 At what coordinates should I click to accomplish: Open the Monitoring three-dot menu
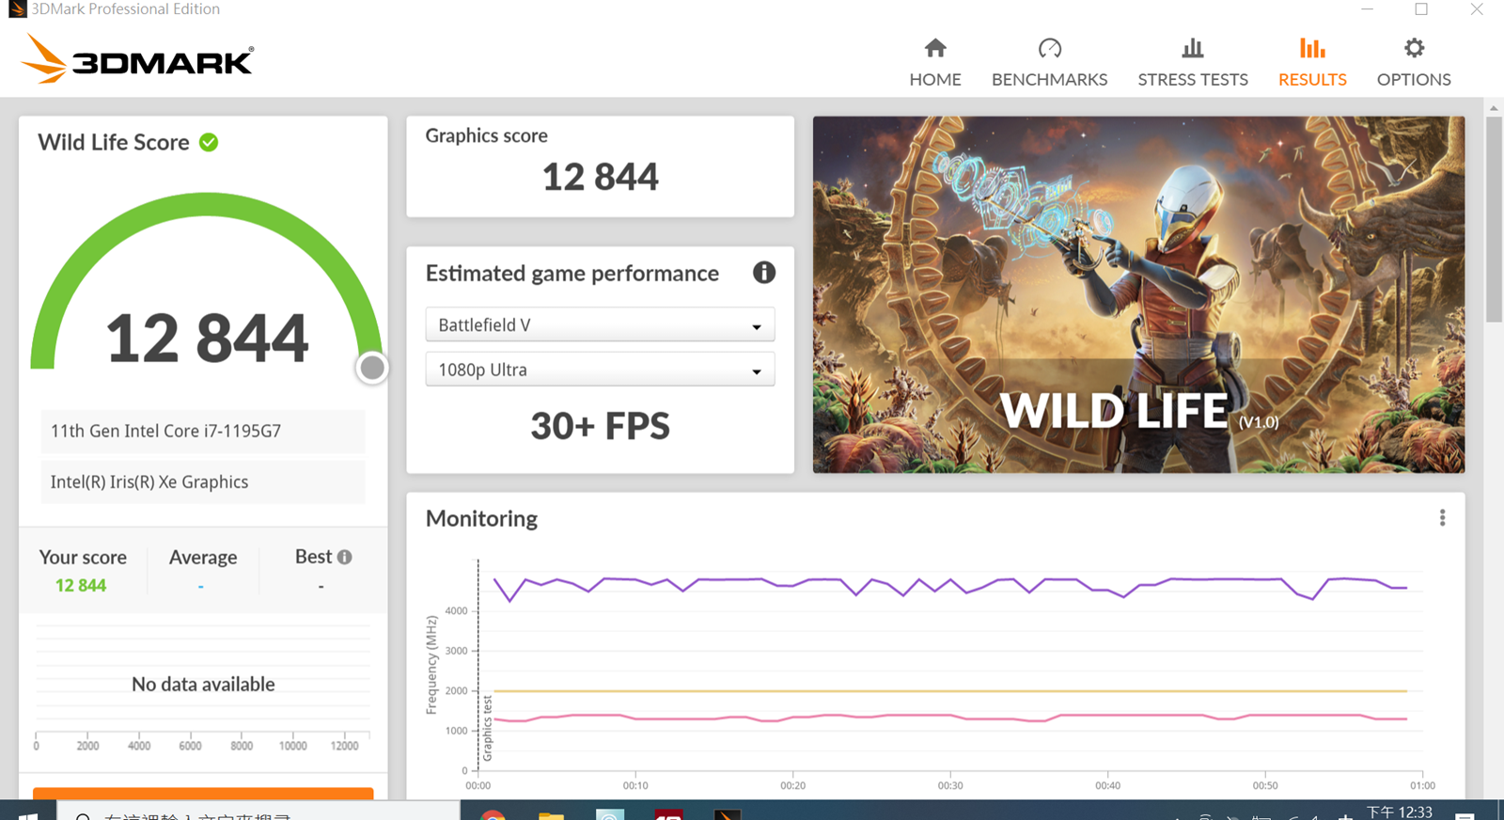[1442, 518]
